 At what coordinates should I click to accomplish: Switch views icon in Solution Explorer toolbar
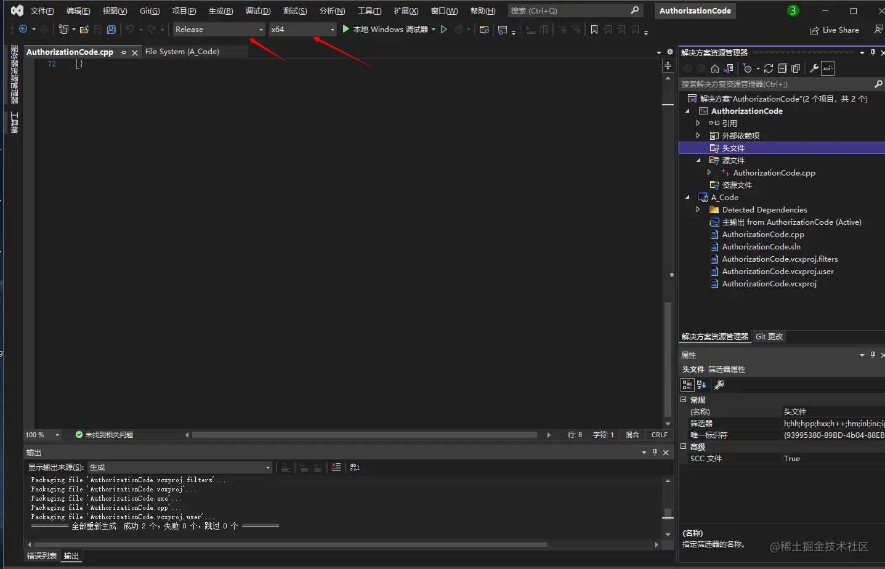(729, 68)
